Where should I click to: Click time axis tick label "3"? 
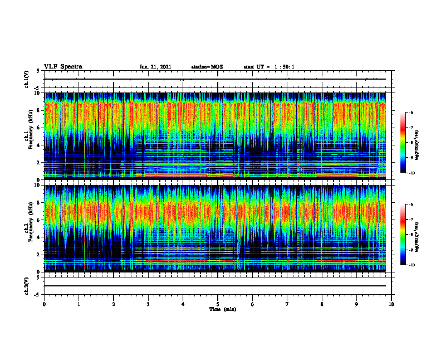point(148,304)
